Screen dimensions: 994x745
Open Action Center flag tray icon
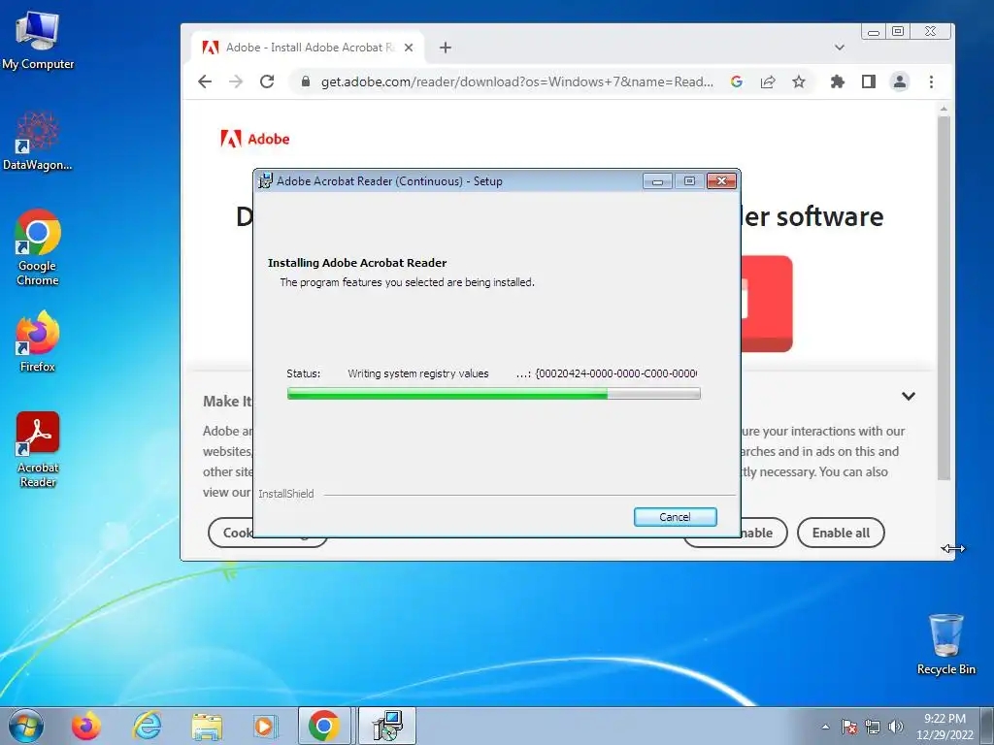849,727
